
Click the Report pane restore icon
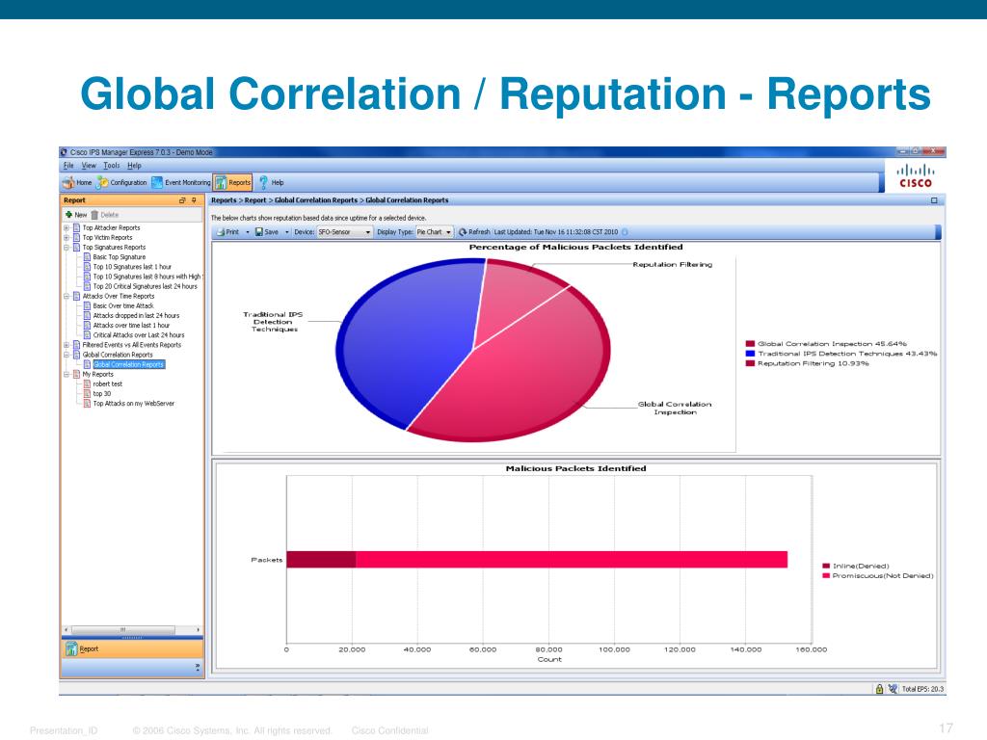182,200
